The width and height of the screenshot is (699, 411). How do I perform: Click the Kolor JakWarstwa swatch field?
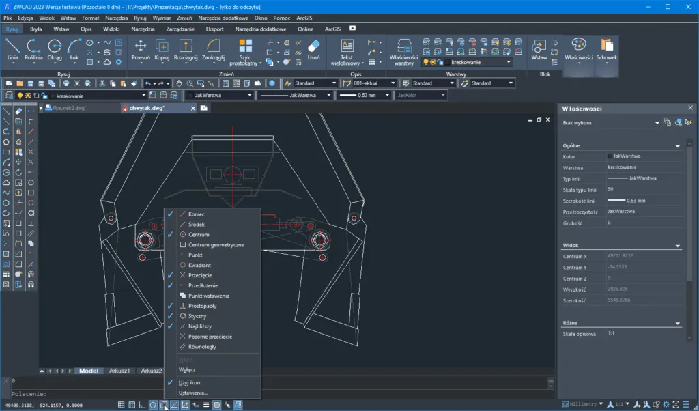pyautogui.click(x=644, y=156)
